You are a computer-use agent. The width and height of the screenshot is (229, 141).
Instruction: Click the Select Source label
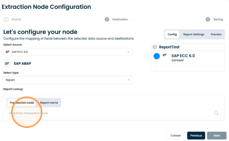(13, 45)
